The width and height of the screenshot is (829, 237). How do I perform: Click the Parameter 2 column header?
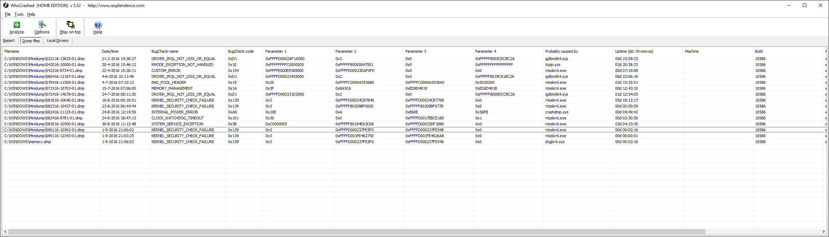[369, 51]
